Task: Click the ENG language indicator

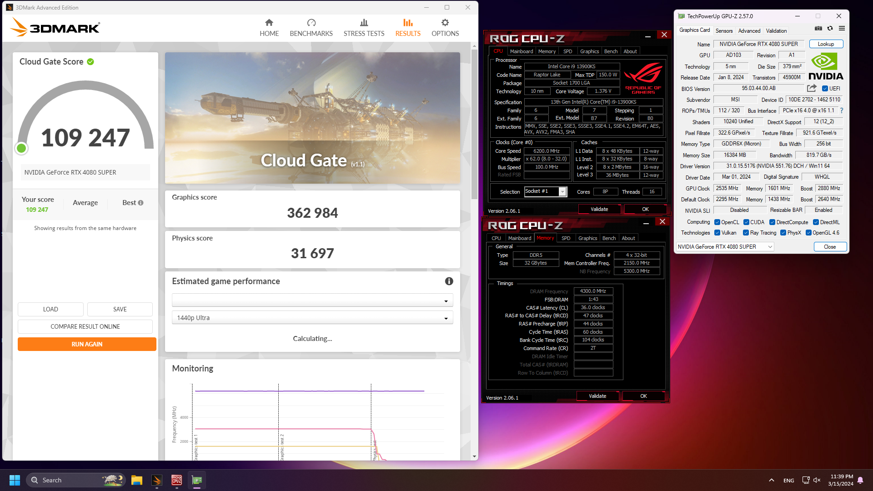Action: pos(789,480)
